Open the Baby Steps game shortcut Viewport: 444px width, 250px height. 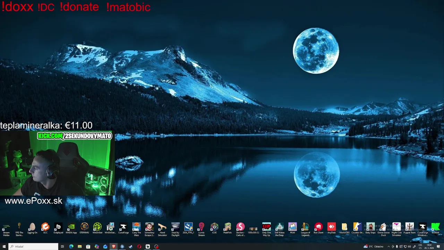coord(370,229)
